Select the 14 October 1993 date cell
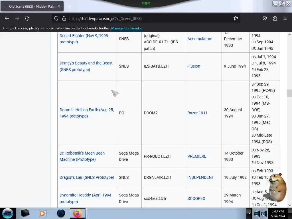The width and height of the screenshot is (292, 219). coord(235,156)
